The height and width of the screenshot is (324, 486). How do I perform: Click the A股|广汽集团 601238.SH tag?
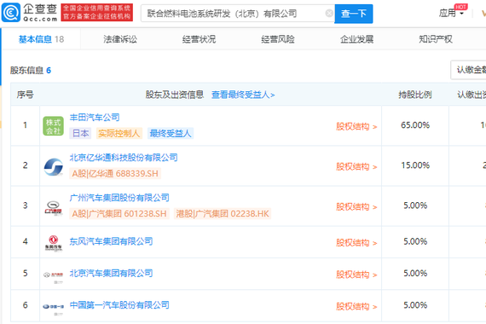point(119,214)
